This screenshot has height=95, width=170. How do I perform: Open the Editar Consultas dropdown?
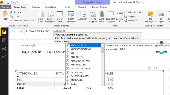[71, 17]
